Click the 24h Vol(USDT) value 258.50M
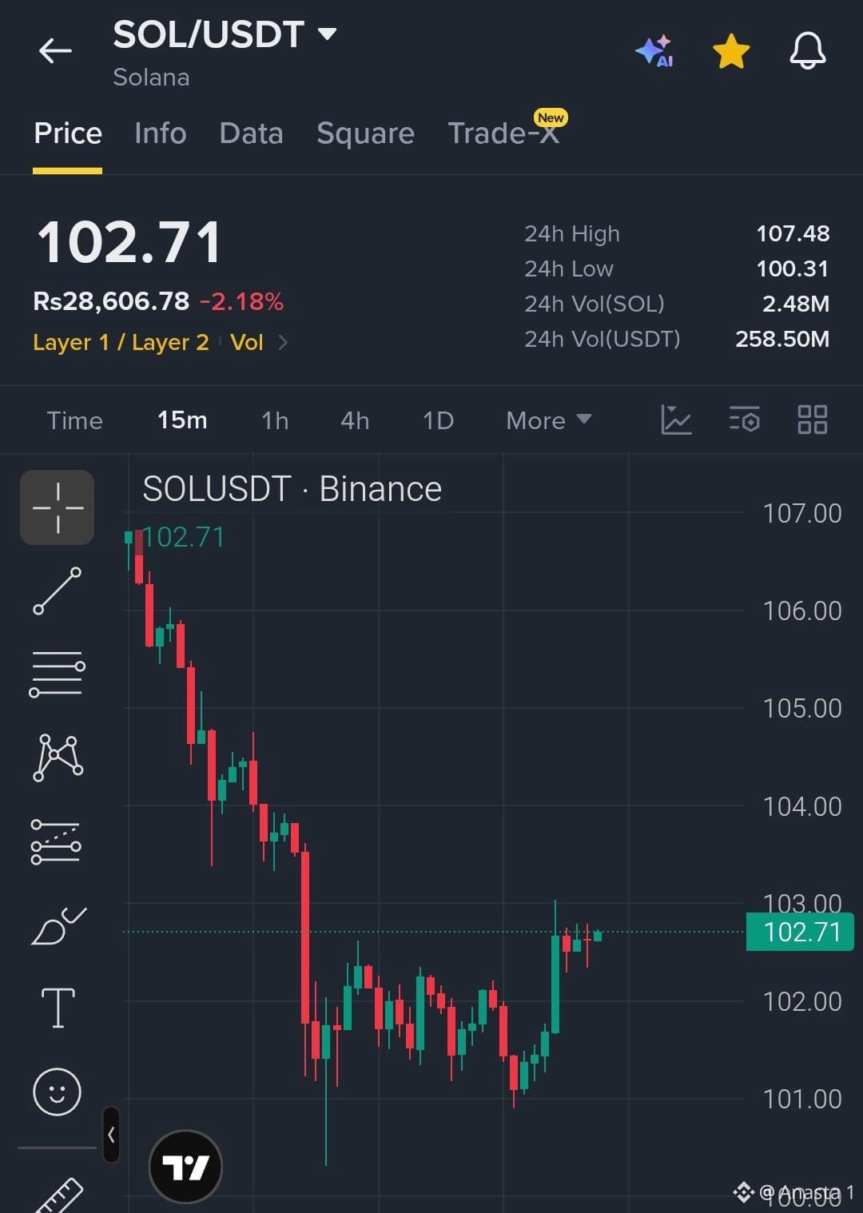 (782, 339)
